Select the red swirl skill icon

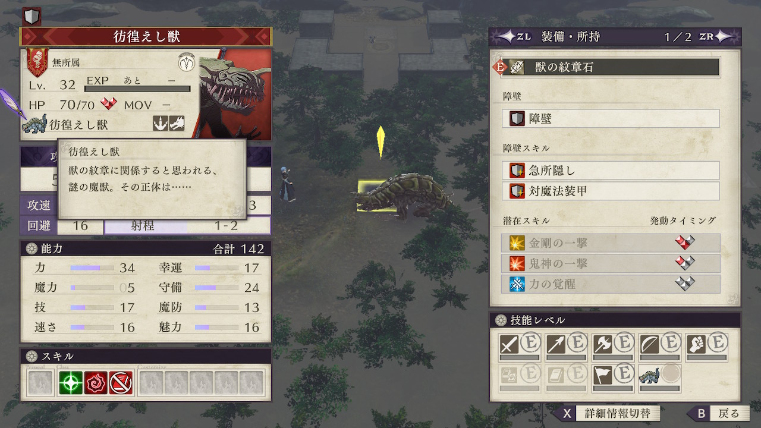coord(96,383)
